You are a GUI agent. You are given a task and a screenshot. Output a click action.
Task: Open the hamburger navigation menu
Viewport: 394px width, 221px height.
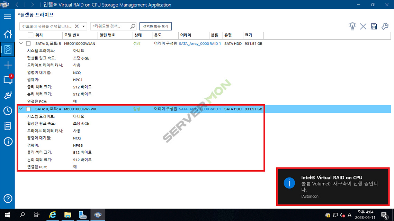point(7,17)
